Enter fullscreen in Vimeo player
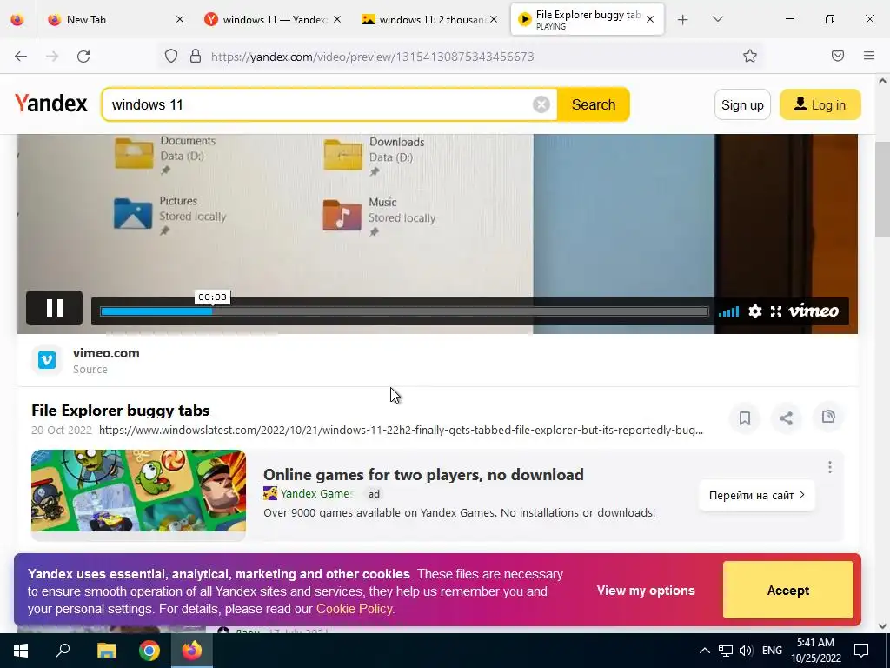This screenshot has width=890, height=668. 776,311
